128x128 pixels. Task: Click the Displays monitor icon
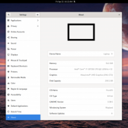(x=8, y=55)
